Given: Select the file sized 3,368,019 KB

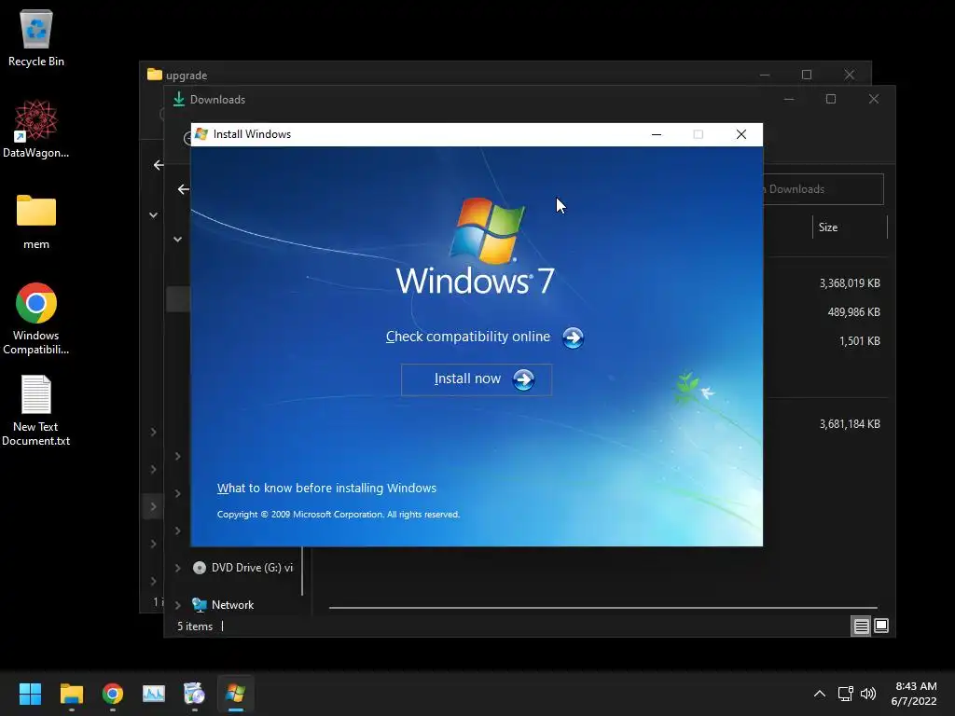Looking at the screenshot, I should (x=850, y=283).
